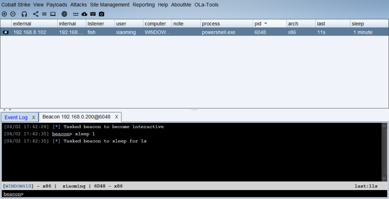This screenshot has width=389, height=199.
Task: Select the Beacon 192.168.0.200@6048 tab
Action: click(x=76, y=117)
